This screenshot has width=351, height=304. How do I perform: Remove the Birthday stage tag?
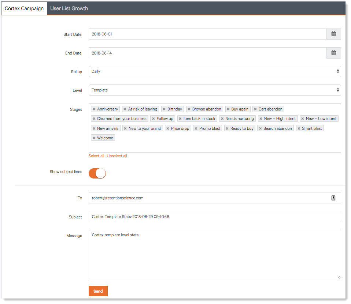(x=164, y=109)
